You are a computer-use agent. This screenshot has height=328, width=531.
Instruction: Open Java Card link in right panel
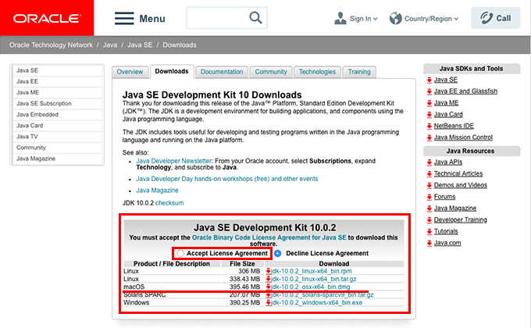tap(448, 115)
